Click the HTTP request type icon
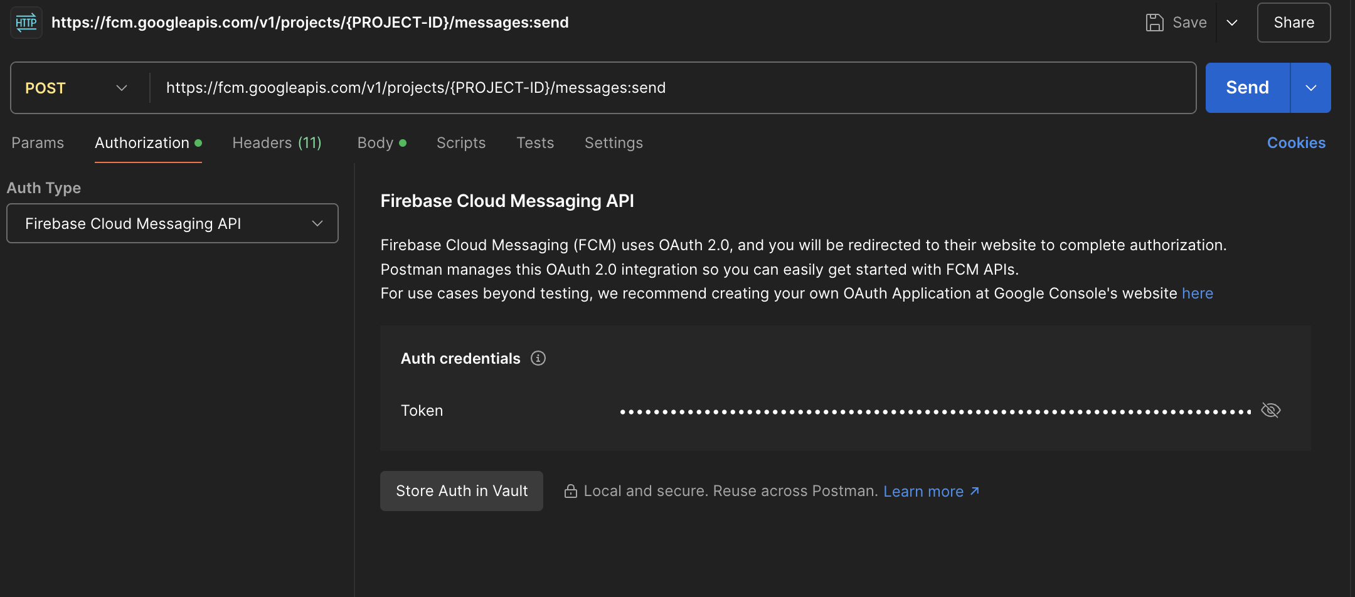 pyautogui.click(x=26, y=23)
